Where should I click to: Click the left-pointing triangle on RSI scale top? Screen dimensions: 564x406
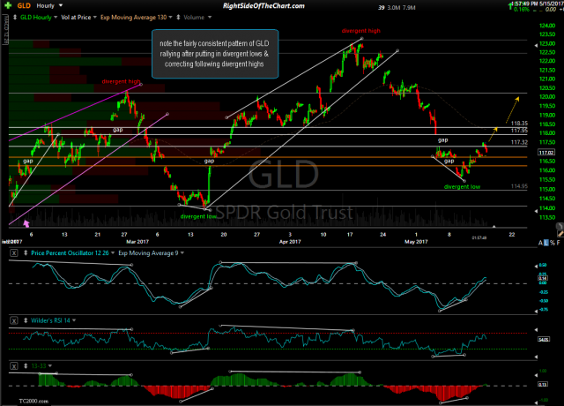(x=537, y=329)
